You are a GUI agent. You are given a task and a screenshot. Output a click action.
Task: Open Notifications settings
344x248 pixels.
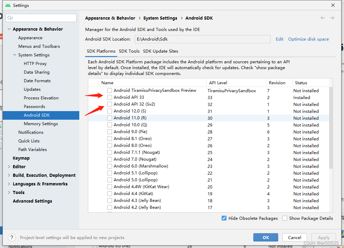(31, 132)
